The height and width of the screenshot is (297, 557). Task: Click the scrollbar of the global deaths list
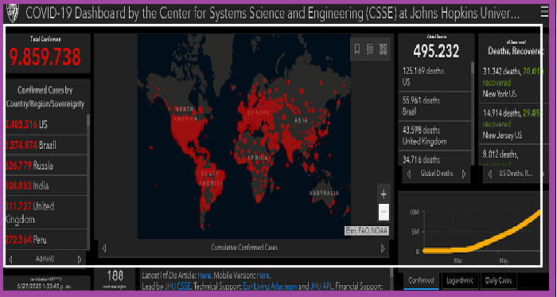click(472, 68)
